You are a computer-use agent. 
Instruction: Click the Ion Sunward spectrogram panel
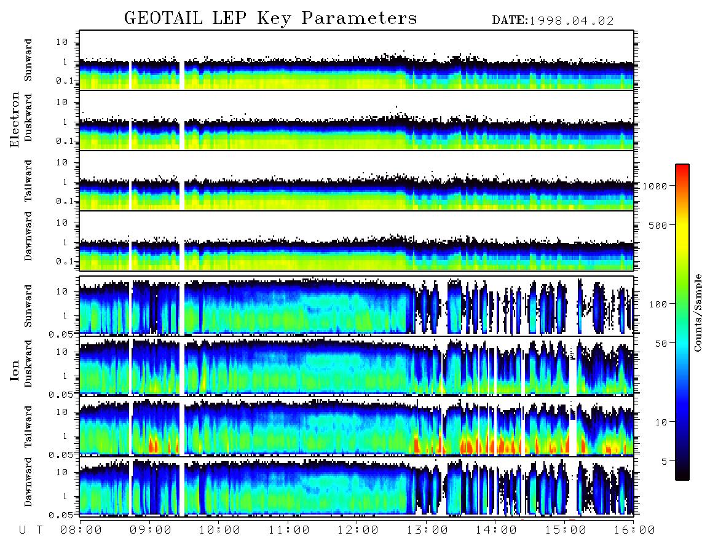(357, 306)
